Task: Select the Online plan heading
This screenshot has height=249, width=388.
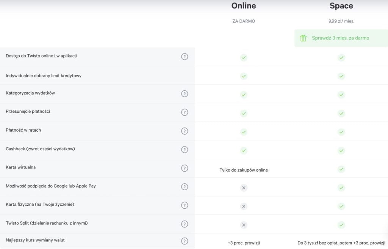Action: click(244, 6)
